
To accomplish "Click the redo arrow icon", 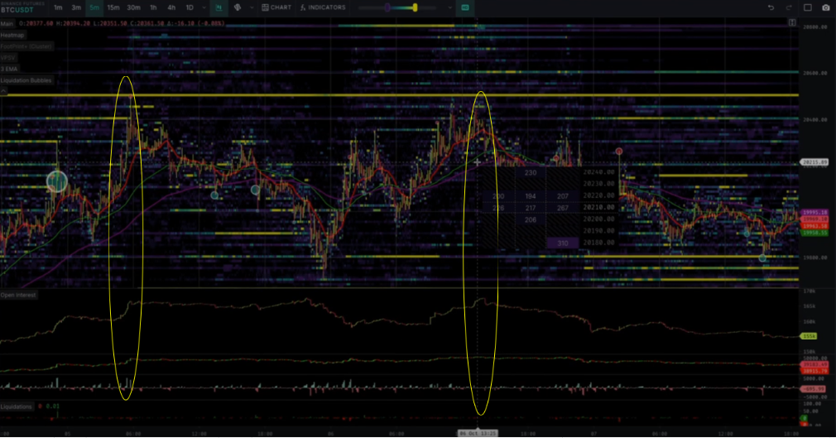I will [x=789, y=7].
